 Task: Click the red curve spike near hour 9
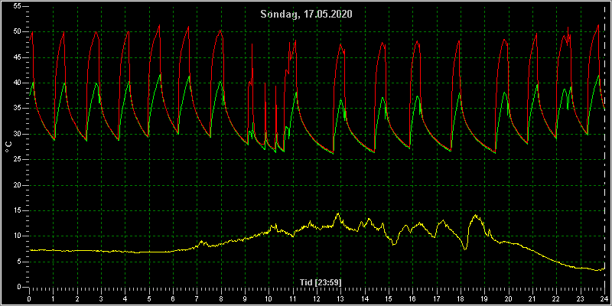(x=252, y=44)
